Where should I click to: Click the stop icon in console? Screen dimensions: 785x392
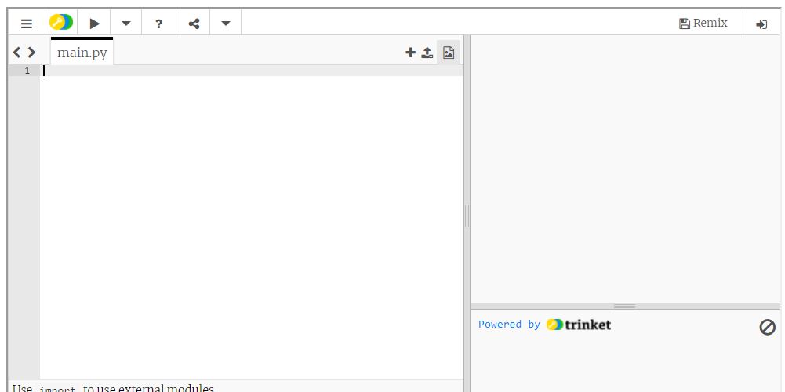point(767,327)
